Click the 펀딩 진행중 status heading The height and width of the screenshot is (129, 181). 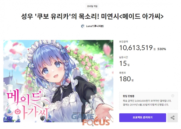tap(128, 96)
